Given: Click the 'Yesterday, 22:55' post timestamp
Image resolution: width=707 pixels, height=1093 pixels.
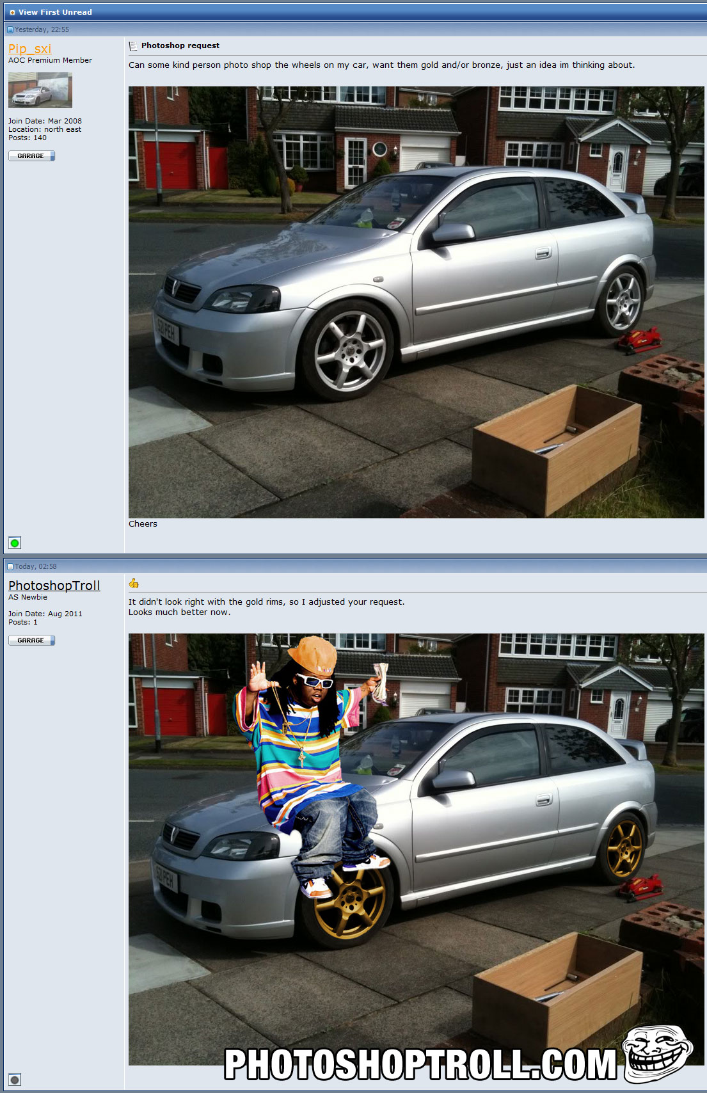Looking at the screenshot, I should (x=42, y=29).
